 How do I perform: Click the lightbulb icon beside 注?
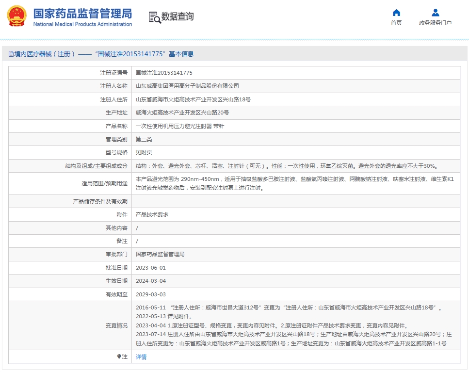119,356
